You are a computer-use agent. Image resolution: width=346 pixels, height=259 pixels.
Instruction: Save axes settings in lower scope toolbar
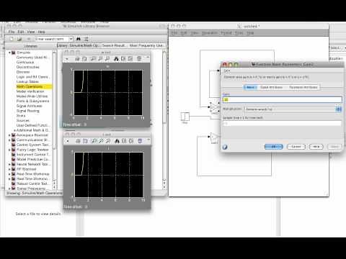click(x=124, y=141)
